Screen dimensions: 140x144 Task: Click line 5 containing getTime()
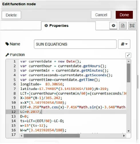(60, 80)
